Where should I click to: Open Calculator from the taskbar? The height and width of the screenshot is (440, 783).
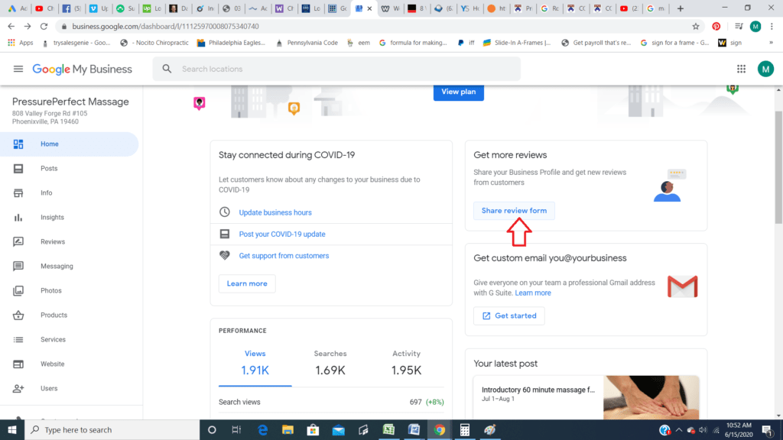click(x=464, y=429)
